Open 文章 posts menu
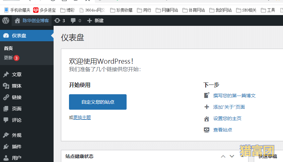 tap(17, 74)
